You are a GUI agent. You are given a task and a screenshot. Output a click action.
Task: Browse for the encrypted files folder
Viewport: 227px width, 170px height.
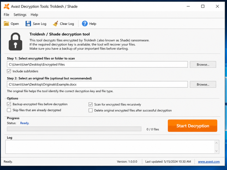tap(203, 65)
